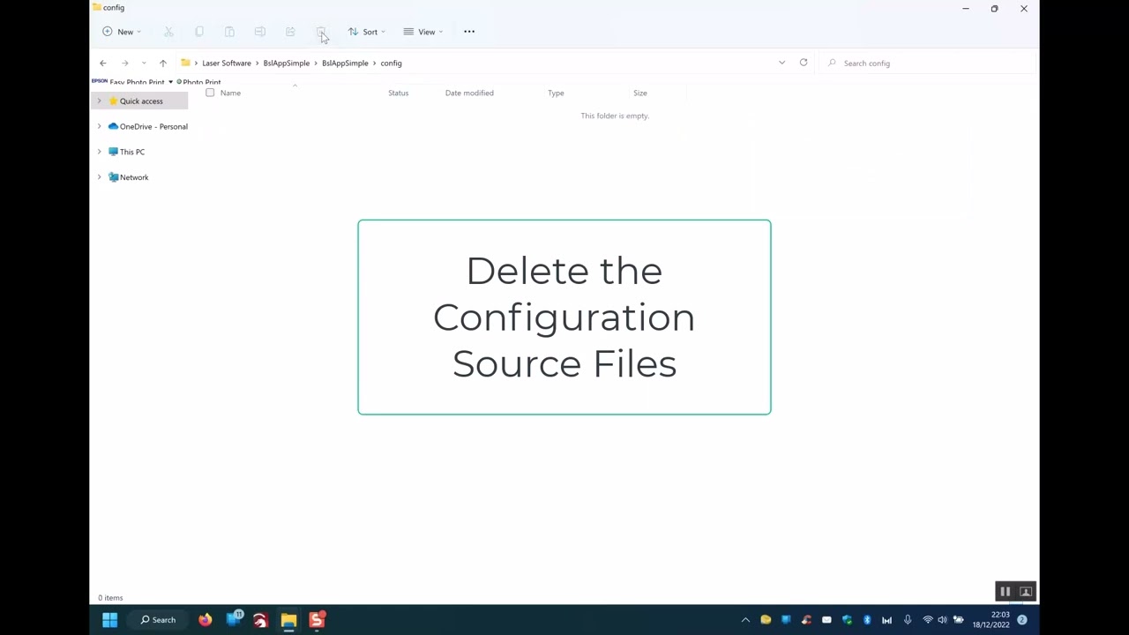Toggle the select all items checkbox
The width and height of the screenshot is (1129, 635).
(x=210, y=93)
